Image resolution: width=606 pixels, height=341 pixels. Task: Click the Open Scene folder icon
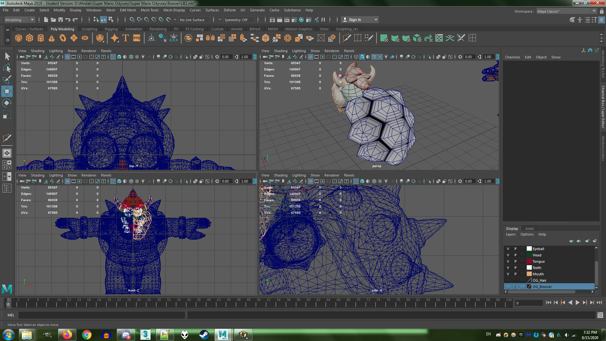click(53, 20)
